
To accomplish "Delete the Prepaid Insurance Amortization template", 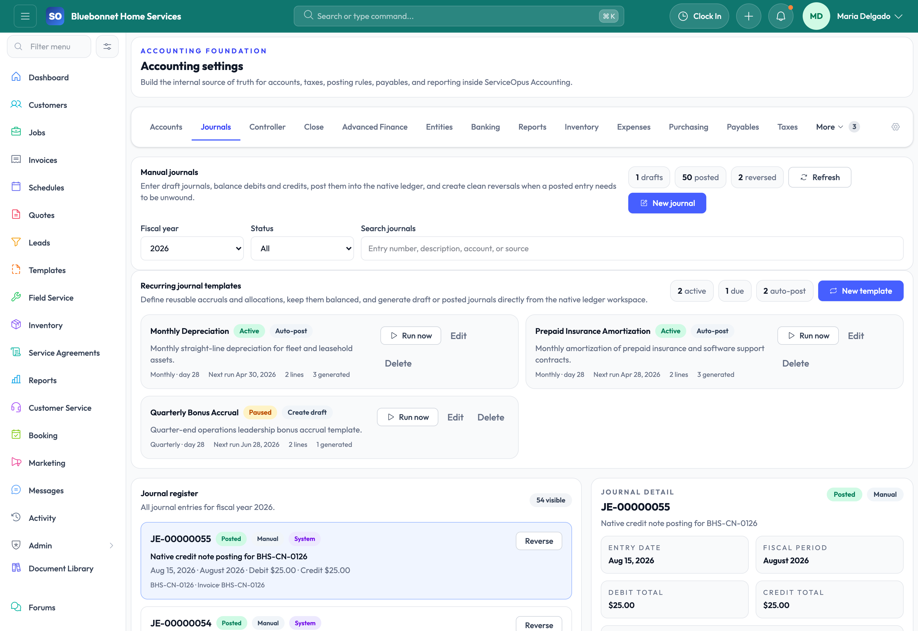I will pyautogui.click(x=796, y=363).
